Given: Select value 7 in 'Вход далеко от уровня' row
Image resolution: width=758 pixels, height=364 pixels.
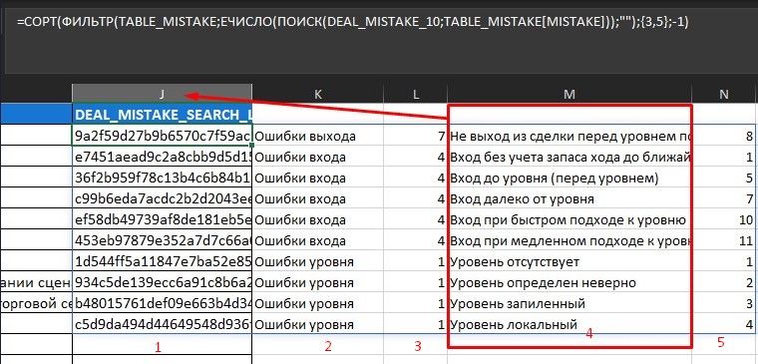Looking at the screenshot, I should (x=724, y=198).
